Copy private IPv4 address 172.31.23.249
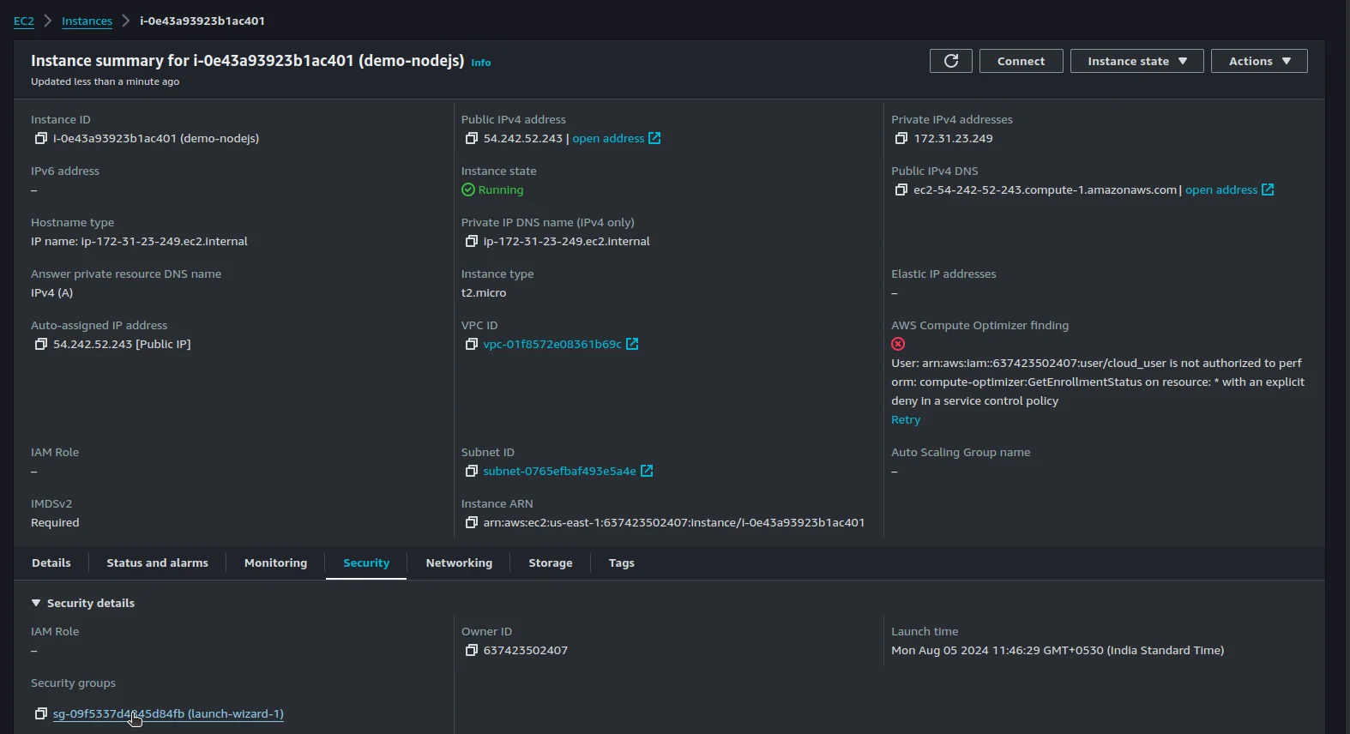 [901, 138]
